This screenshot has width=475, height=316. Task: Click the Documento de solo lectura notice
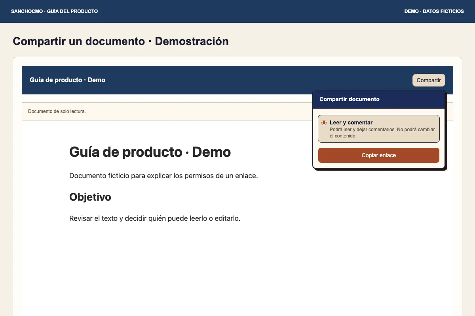pos(57,111)
